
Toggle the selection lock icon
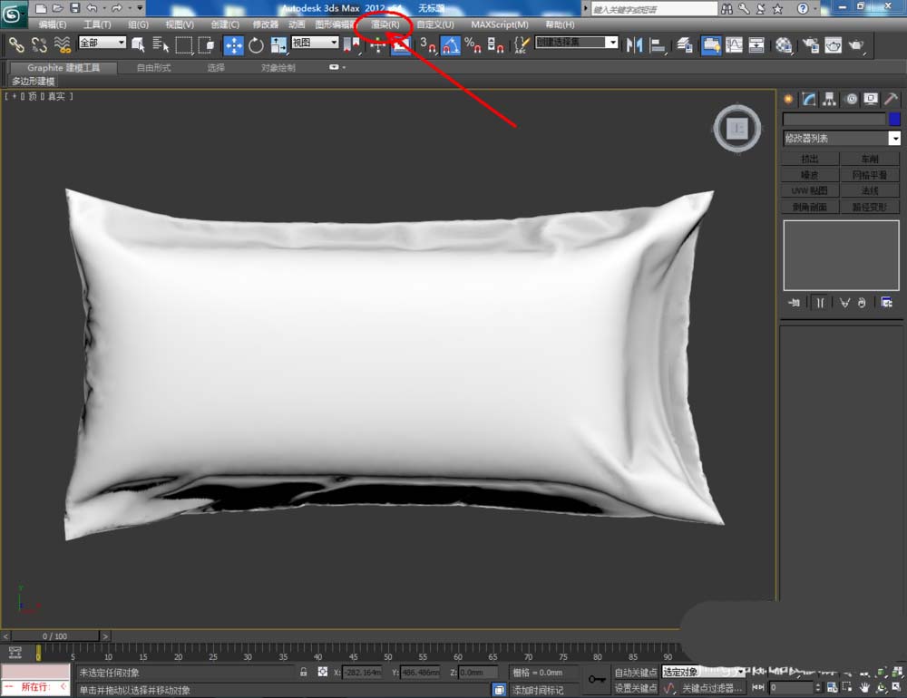tap(304, 673)
